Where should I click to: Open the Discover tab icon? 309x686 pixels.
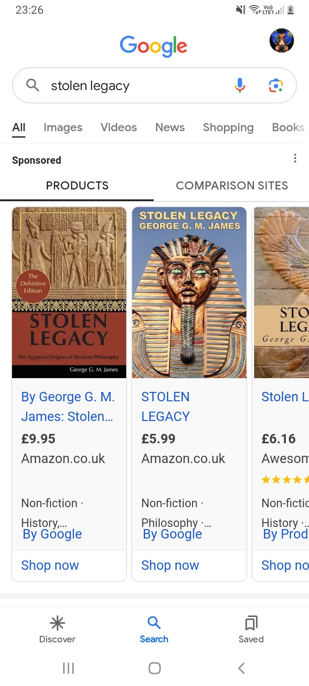click(57, 623)
